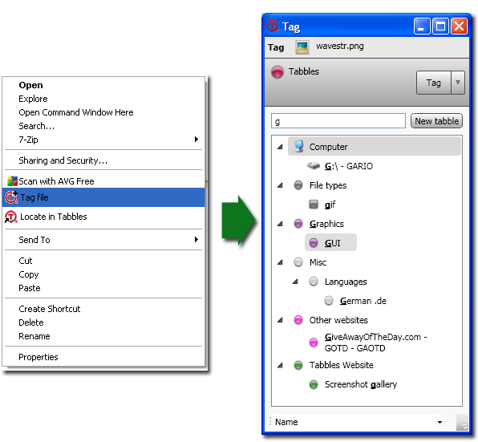Select the gif tree item

coord(330,205)
